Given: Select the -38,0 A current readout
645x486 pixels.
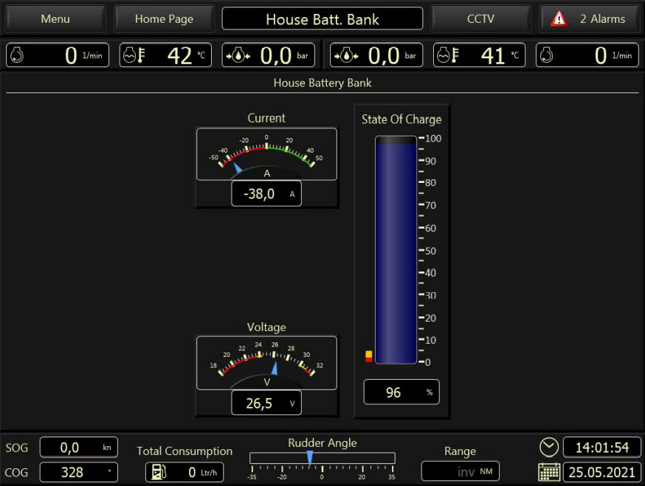Looking at the screenshot, I should pos(266,194).
